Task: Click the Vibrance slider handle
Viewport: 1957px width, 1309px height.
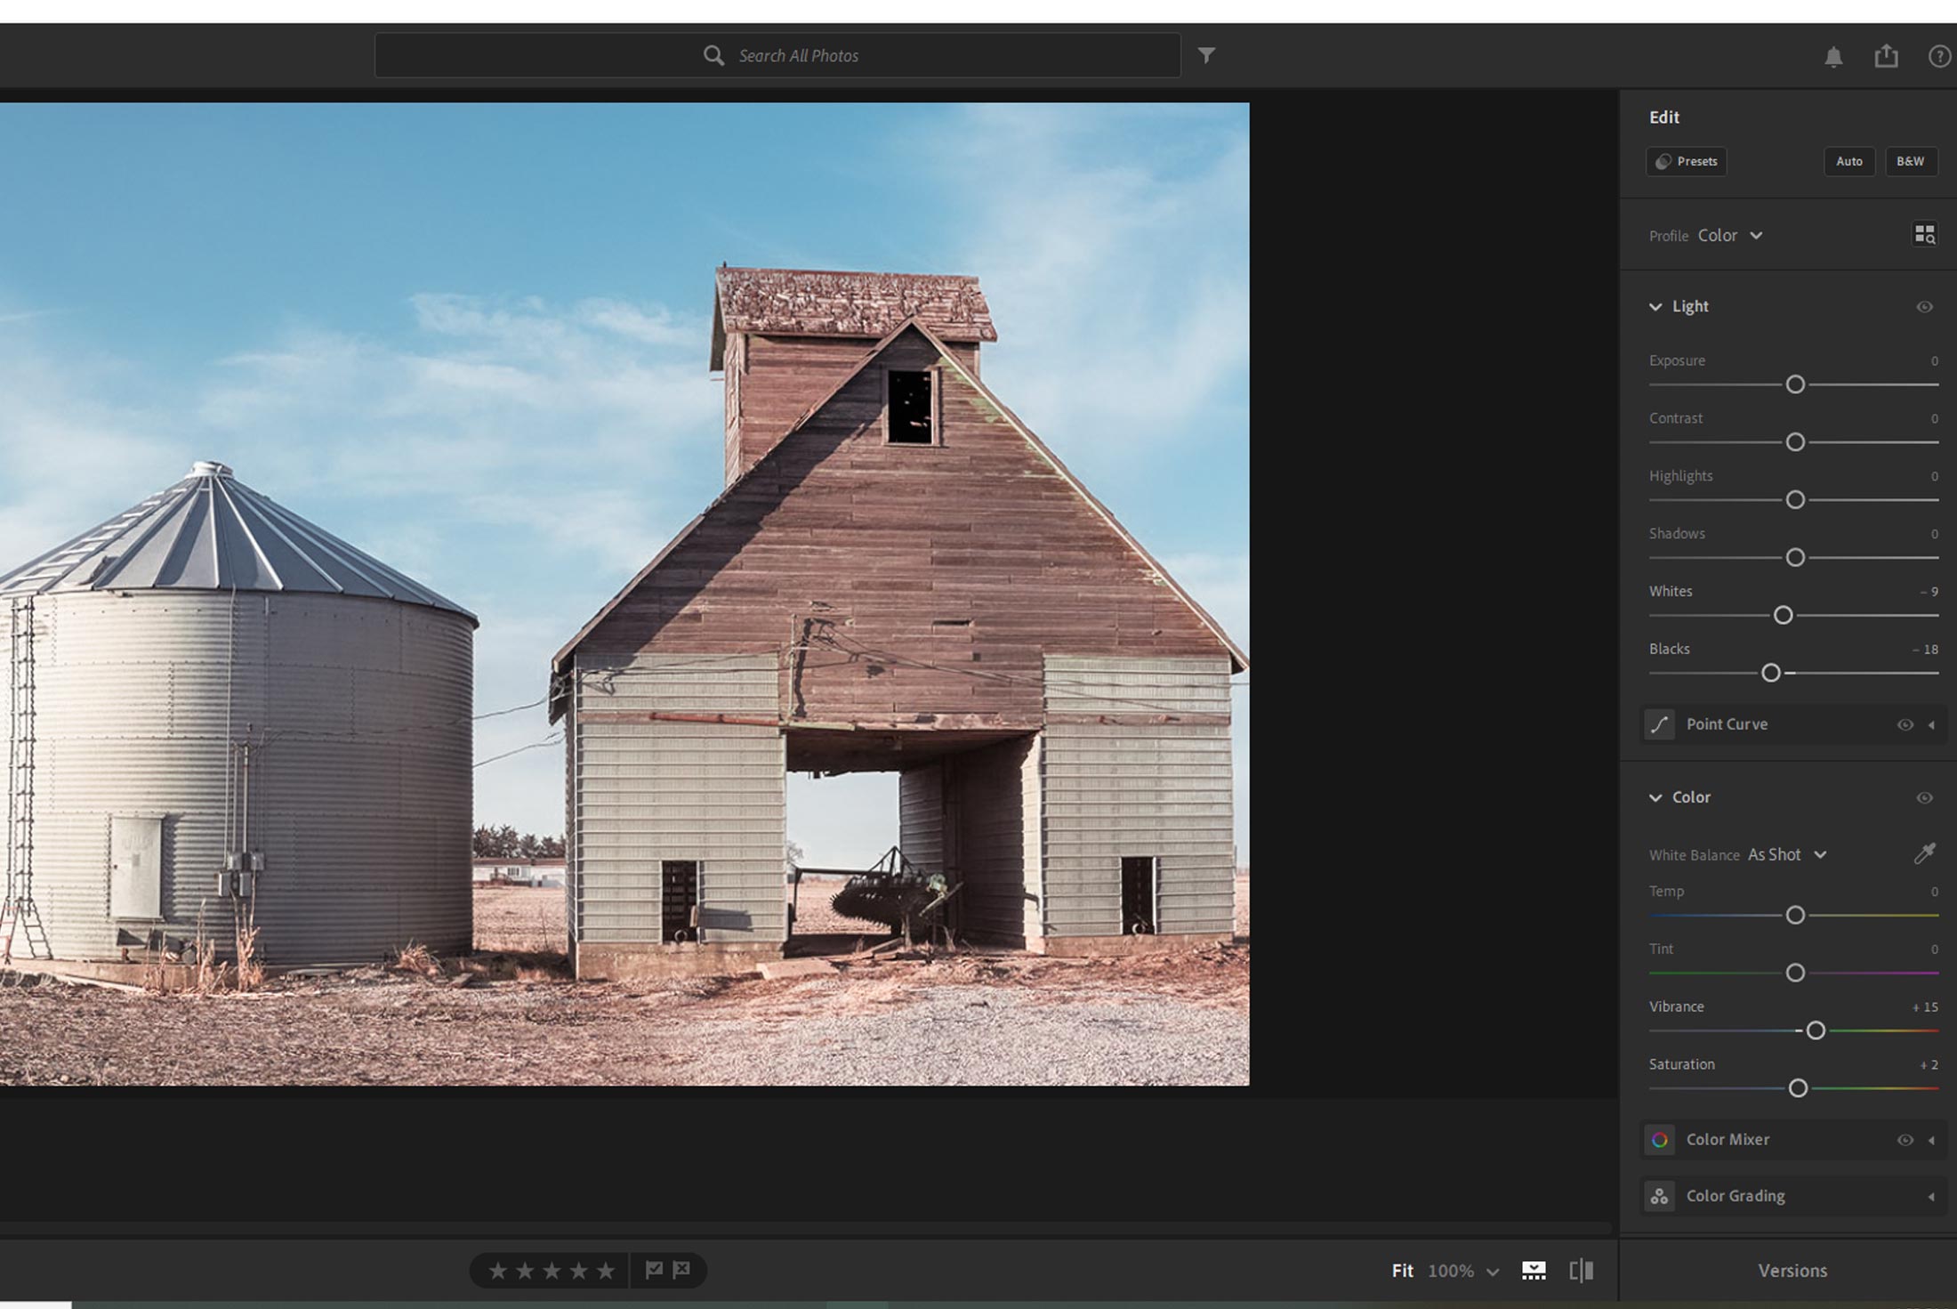Action: [x=1816, y=1030]
